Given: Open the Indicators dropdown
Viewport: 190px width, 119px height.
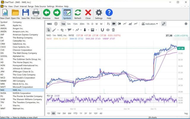Looking at the screenshot, I should (x=150, y=24).
